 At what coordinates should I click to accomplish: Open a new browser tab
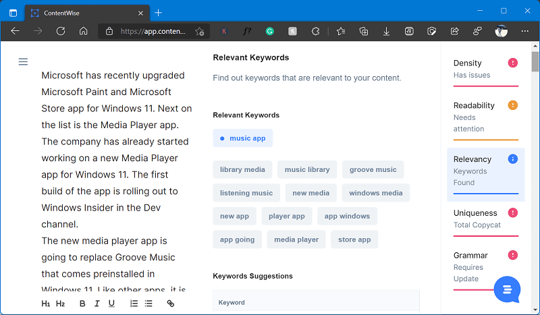(x=158, y=13)
